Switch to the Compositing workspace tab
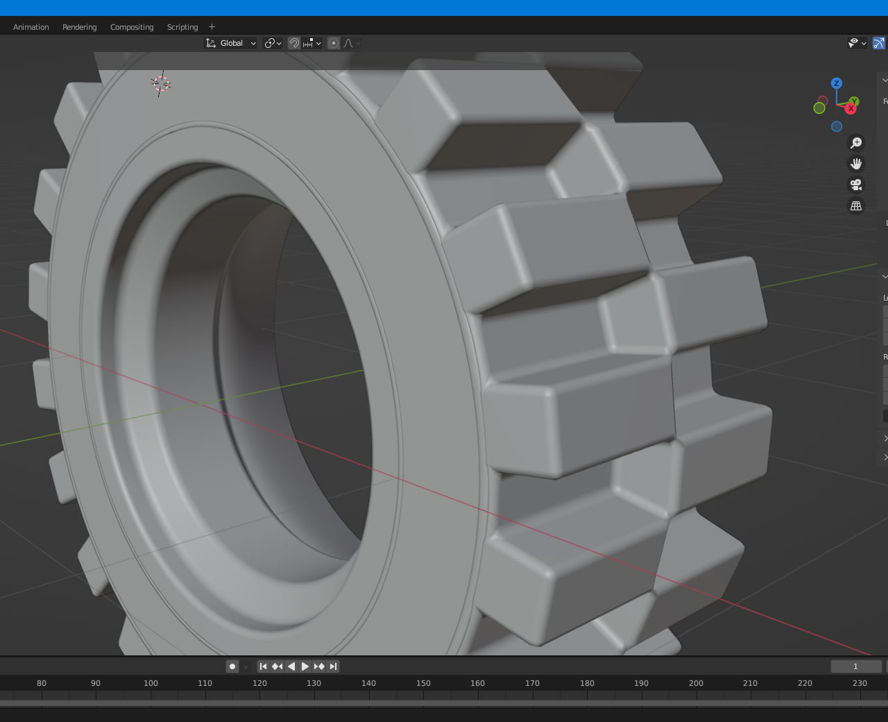Viewport: 888px width, 722px height. coord(132,27)
